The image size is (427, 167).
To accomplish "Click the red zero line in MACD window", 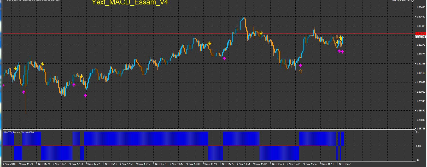I will click(x=165, y=146).
